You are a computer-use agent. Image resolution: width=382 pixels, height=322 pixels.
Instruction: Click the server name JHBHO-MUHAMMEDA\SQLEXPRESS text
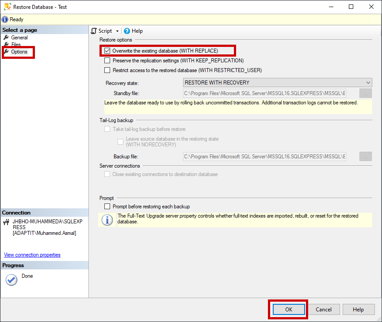coord(47,224)
